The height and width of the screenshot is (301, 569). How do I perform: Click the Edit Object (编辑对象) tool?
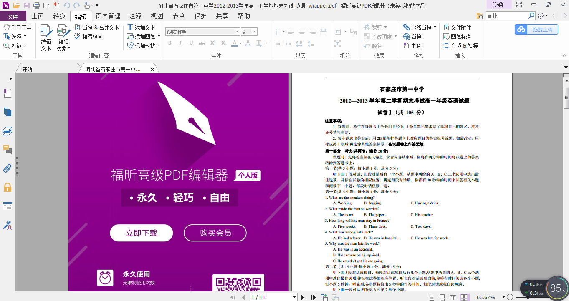[63, 38]
